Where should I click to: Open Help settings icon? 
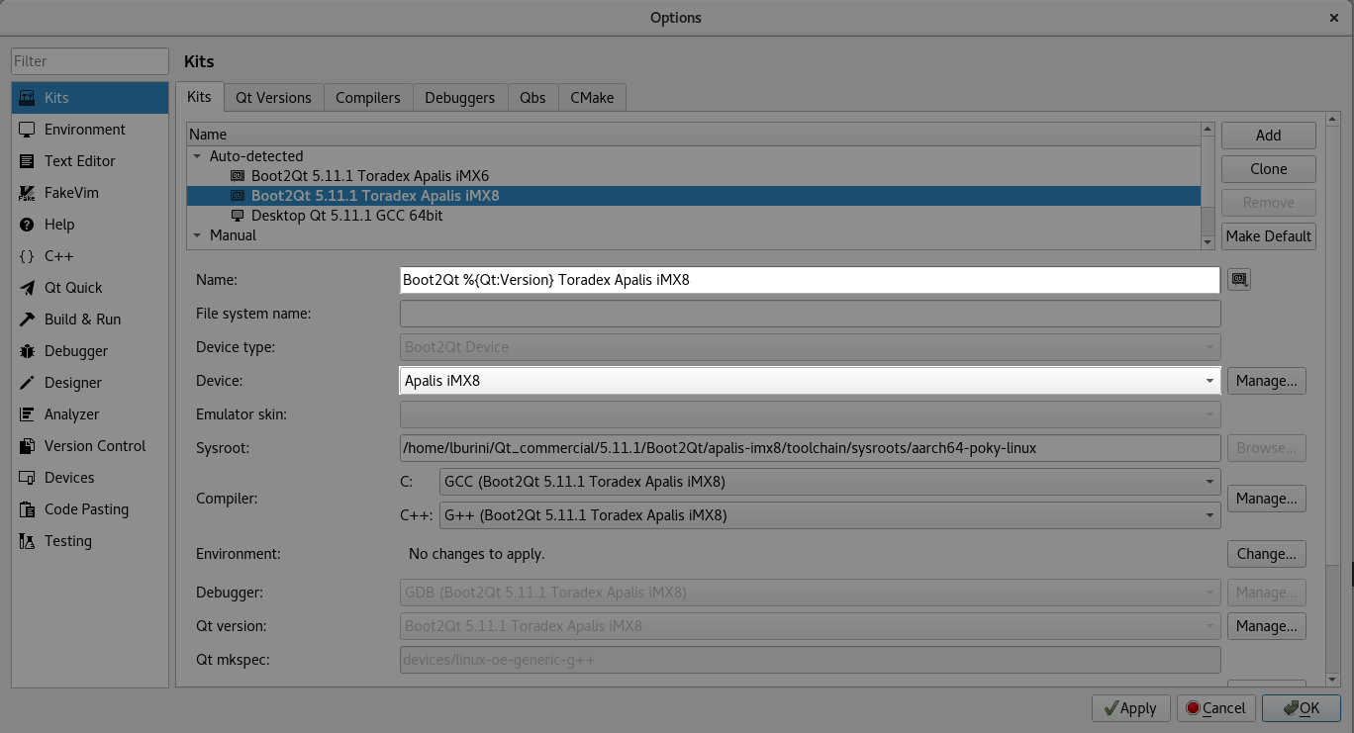click(27, 225)
